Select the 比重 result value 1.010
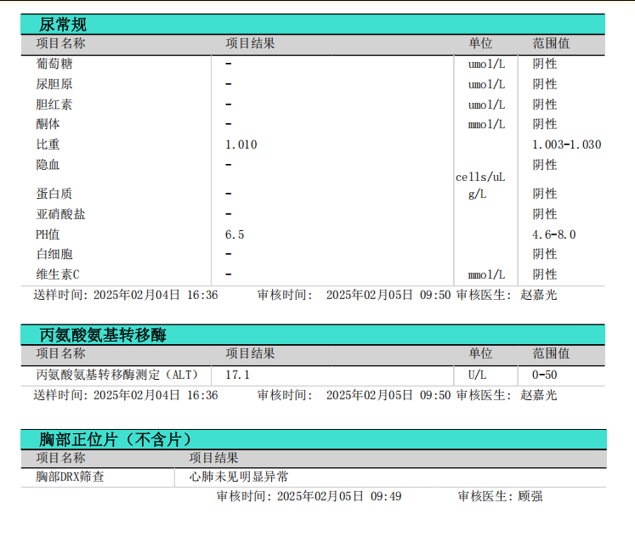This screenshot has height=548, width=635. point(241,145)
